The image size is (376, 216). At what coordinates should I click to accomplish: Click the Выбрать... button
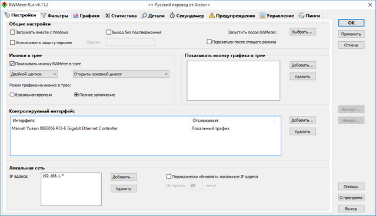click(x=302, y=32)
